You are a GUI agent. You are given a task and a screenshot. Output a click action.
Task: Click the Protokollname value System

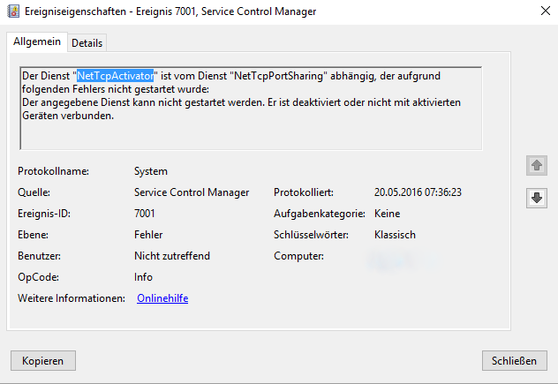[x=151, y=171]
